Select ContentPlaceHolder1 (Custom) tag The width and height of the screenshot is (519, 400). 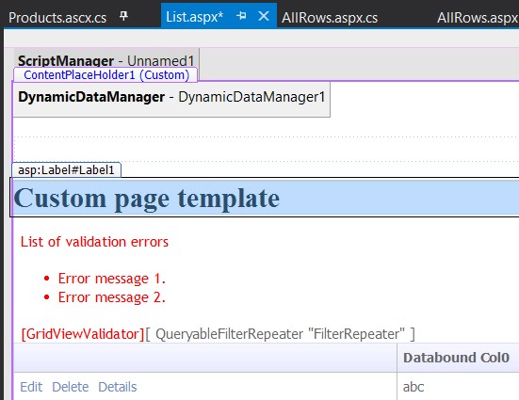coord(106,75)
